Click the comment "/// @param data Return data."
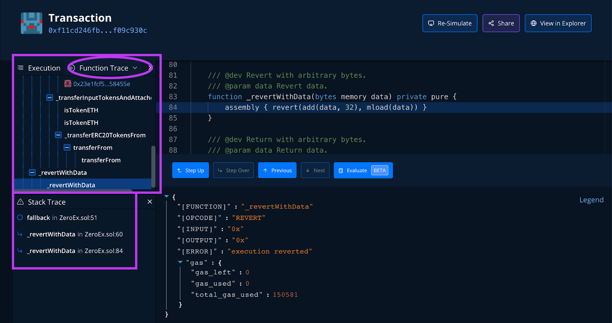612x323 pixels. click(268, 150)
